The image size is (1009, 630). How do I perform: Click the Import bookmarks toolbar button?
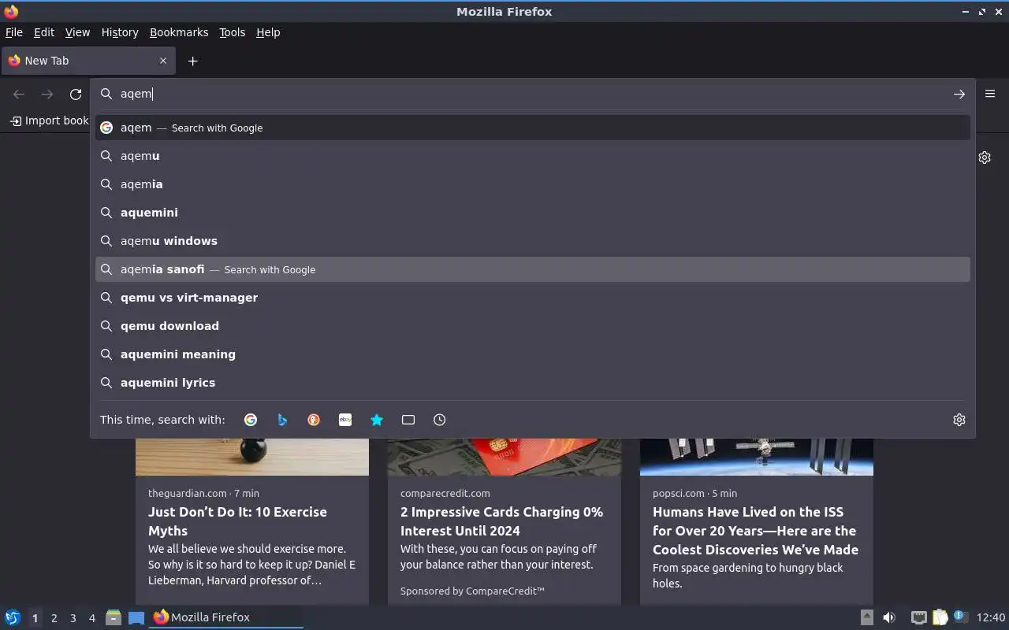(49, 120)
